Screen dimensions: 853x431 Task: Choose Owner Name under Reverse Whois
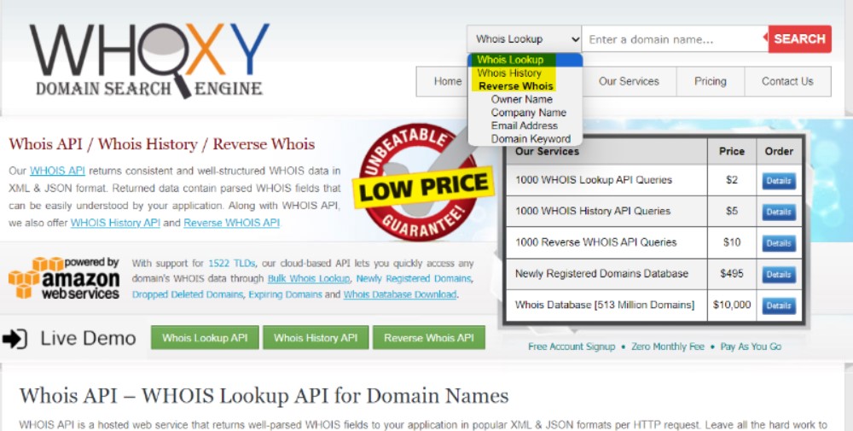coord(522,99)
